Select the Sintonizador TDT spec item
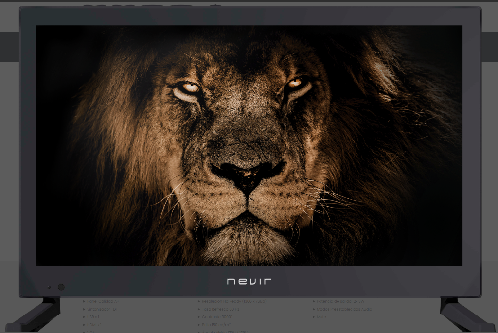The image size is (498, 333). pos(102,309)
